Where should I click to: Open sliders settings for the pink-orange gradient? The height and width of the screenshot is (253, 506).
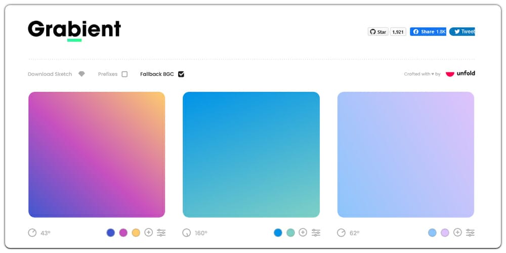click(x=161, y=233)
